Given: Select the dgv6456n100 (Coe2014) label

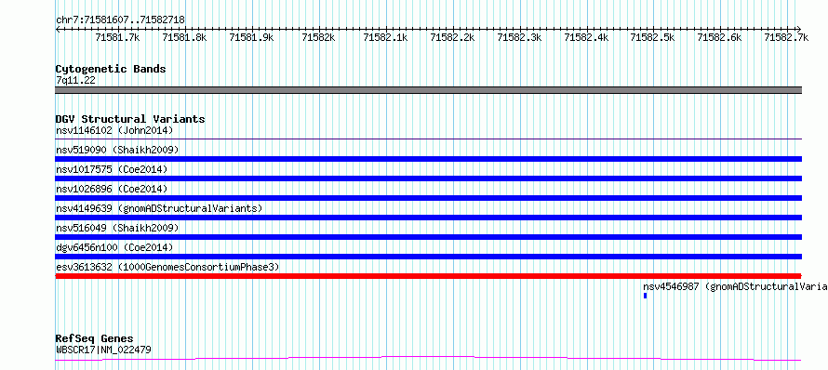Looking at the screenshot, I should click(114, 247).
